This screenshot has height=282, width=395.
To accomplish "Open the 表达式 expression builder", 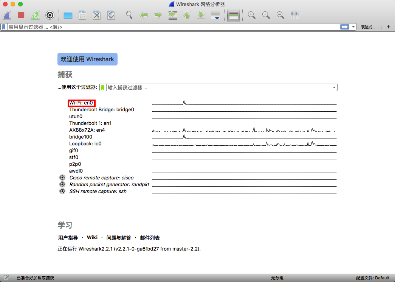I will (368, 27).
